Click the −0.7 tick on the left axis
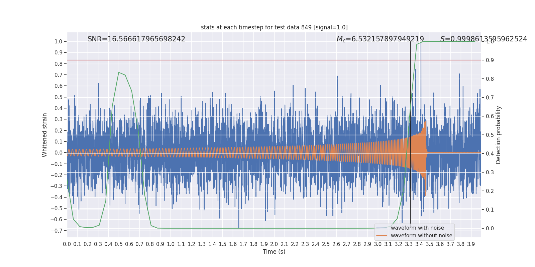 (x=57, y=231)
